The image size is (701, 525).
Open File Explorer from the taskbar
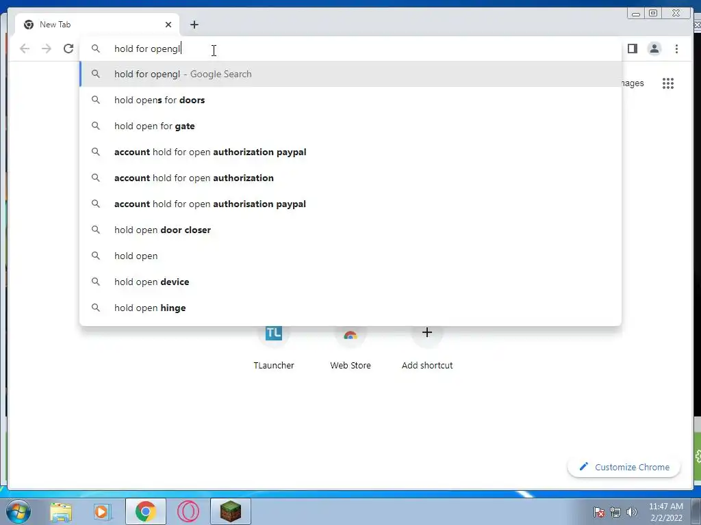61,511
